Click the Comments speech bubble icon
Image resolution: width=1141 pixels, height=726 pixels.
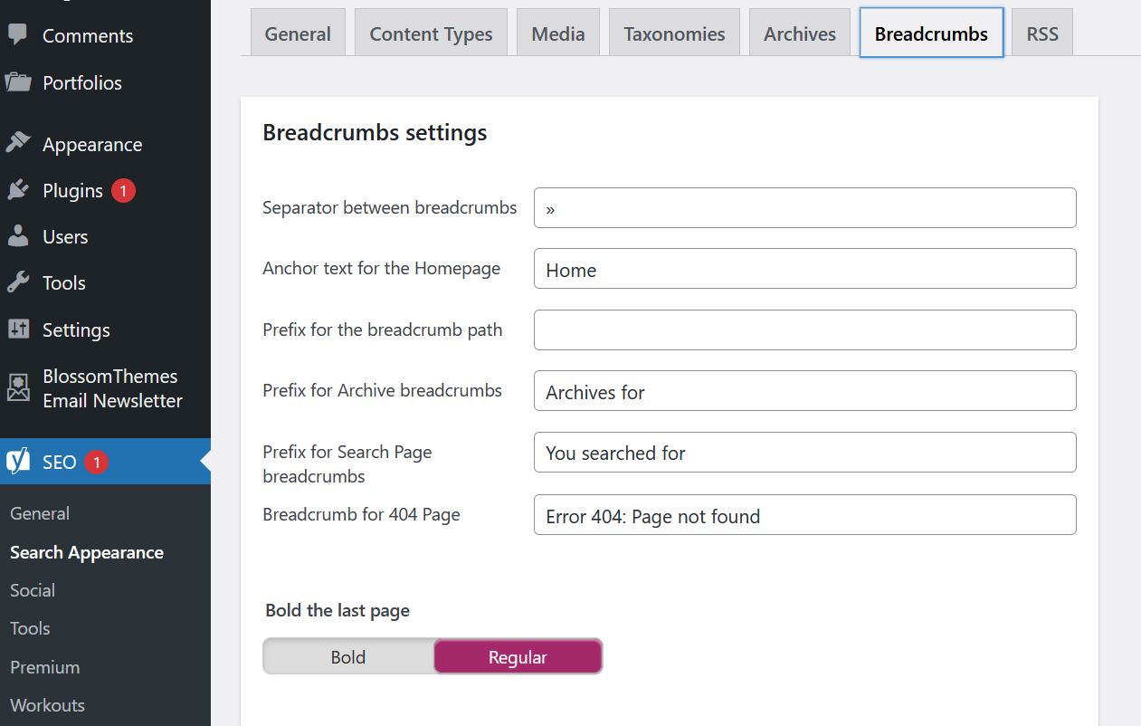coord(18,35)
